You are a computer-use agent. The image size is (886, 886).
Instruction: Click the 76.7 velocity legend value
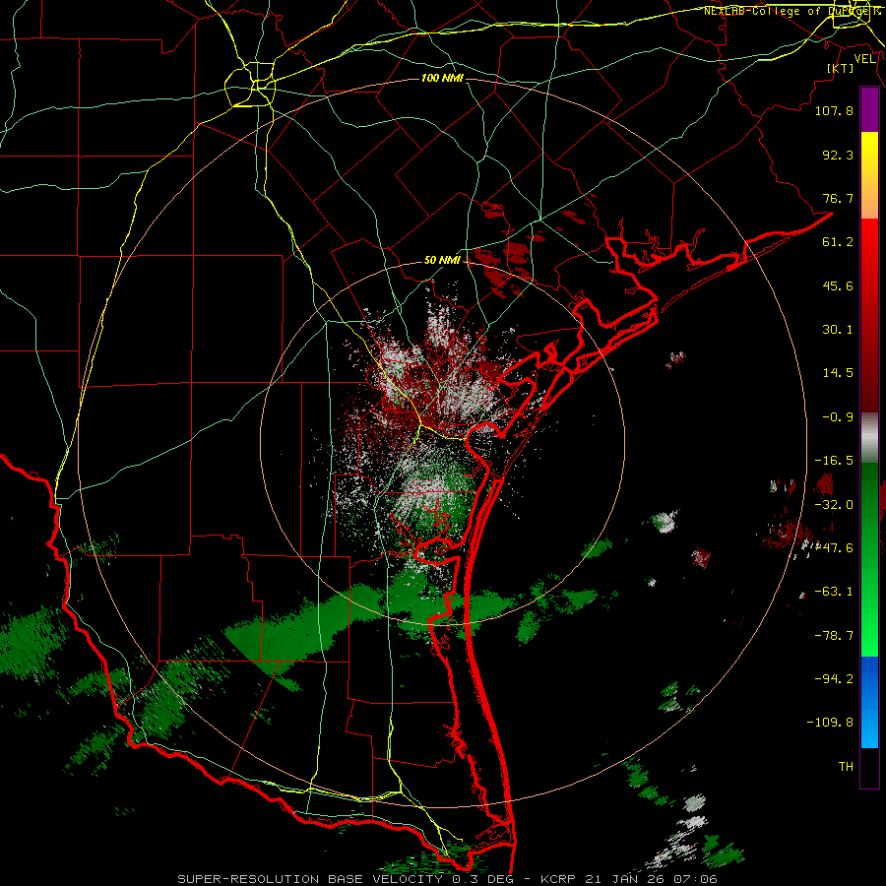[x=838, y=198]
